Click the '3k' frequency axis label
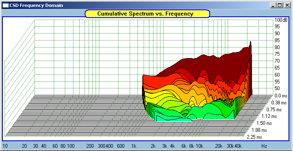Image resolution: width=293 pixels, height=151 pixels. pyautogui.click(x=165, y=146)
